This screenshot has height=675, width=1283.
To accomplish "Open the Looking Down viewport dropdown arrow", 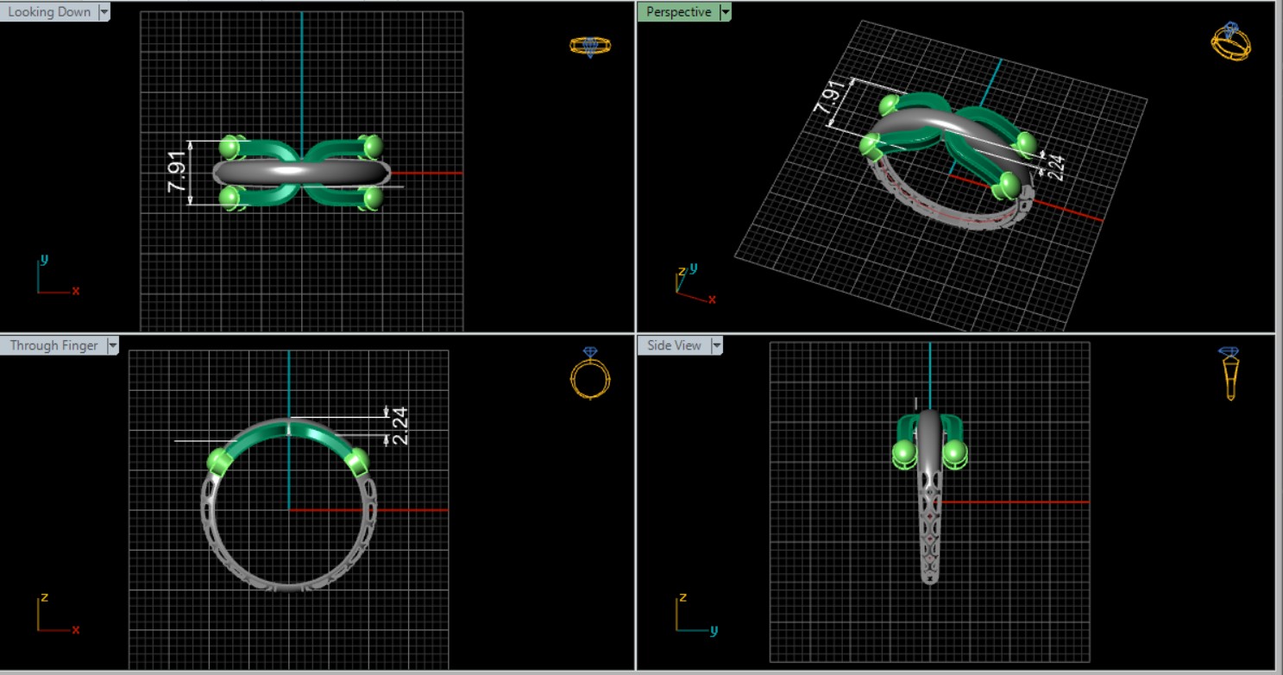I will tap(104, 12).
